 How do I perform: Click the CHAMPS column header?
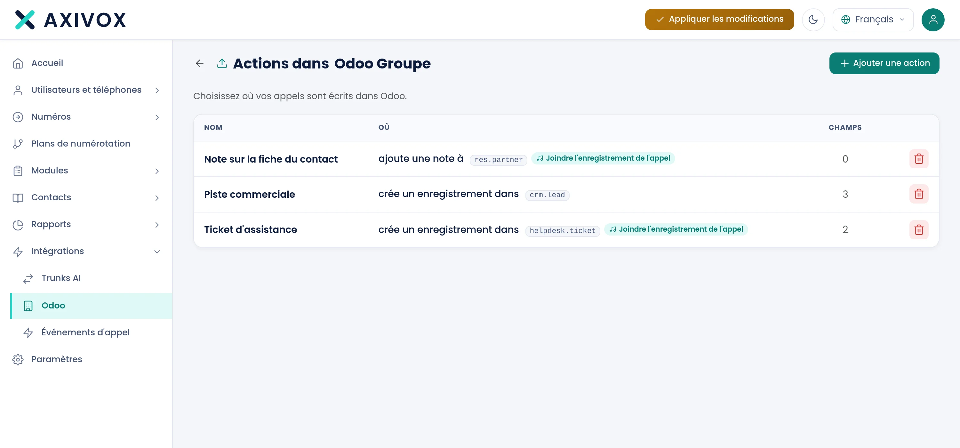pos(845,127)
